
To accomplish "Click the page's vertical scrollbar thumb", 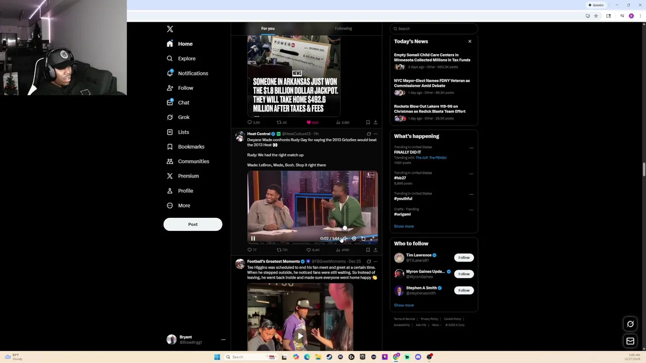I will 643,170.
